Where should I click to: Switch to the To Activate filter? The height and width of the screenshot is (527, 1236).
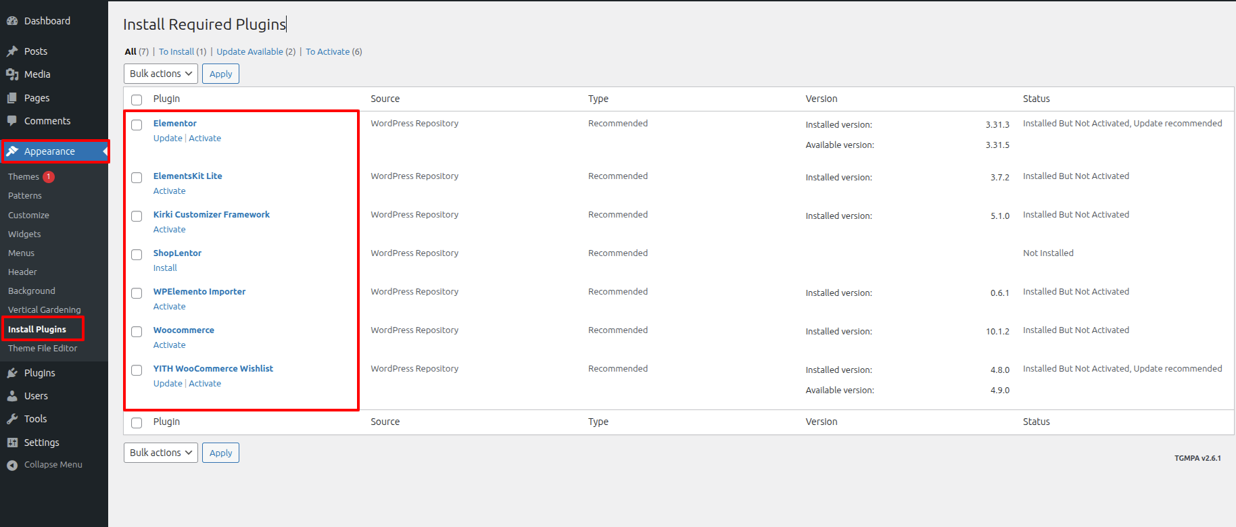coord(327,52)
